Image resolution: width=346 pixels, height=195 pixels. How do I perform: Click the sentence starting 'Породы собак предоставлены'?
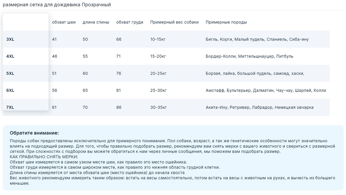[x=88, y=141]
